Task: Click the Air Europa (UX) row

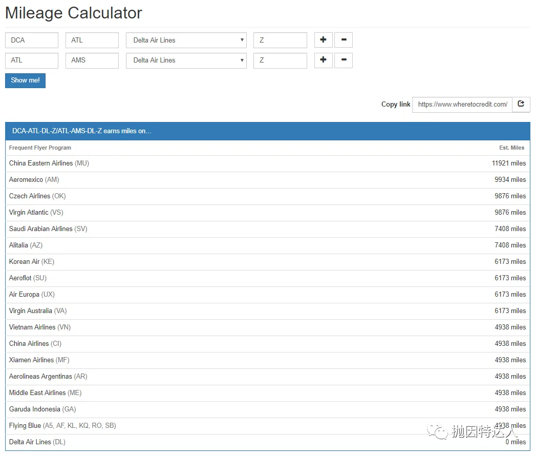Action: tap(267, 295)
